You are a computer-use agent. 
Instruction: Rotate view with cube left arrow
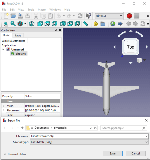click(x=114, y=47)
